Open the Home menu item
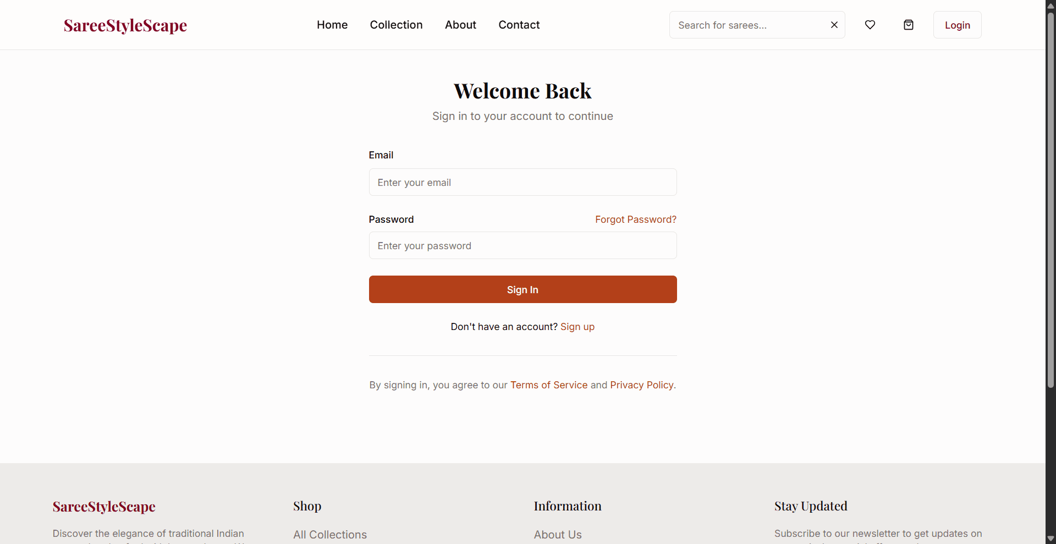The width and height of the screenshot is (1056, 544). (332, 25)
